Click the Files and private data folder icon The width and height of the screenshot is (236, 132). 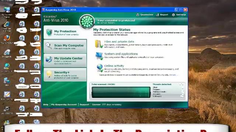pyautogui.click(x=99, y=44)
